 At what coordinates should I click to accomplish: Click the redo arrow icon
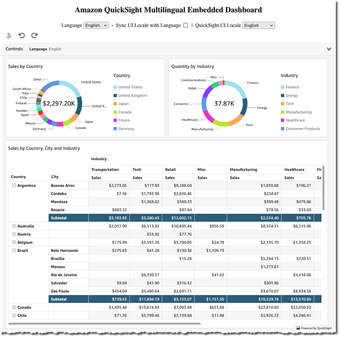tap(34, 35)
